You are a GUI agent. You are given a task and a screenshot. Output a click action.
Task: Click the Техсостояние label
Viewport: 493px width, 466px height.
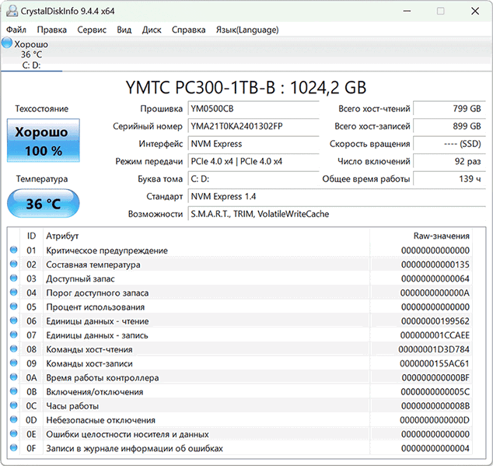(42, 109)
